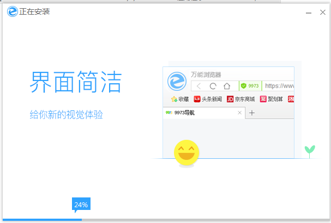
Task: Click the 头条新闻 bookmark
Action: (x=208, y=99)
